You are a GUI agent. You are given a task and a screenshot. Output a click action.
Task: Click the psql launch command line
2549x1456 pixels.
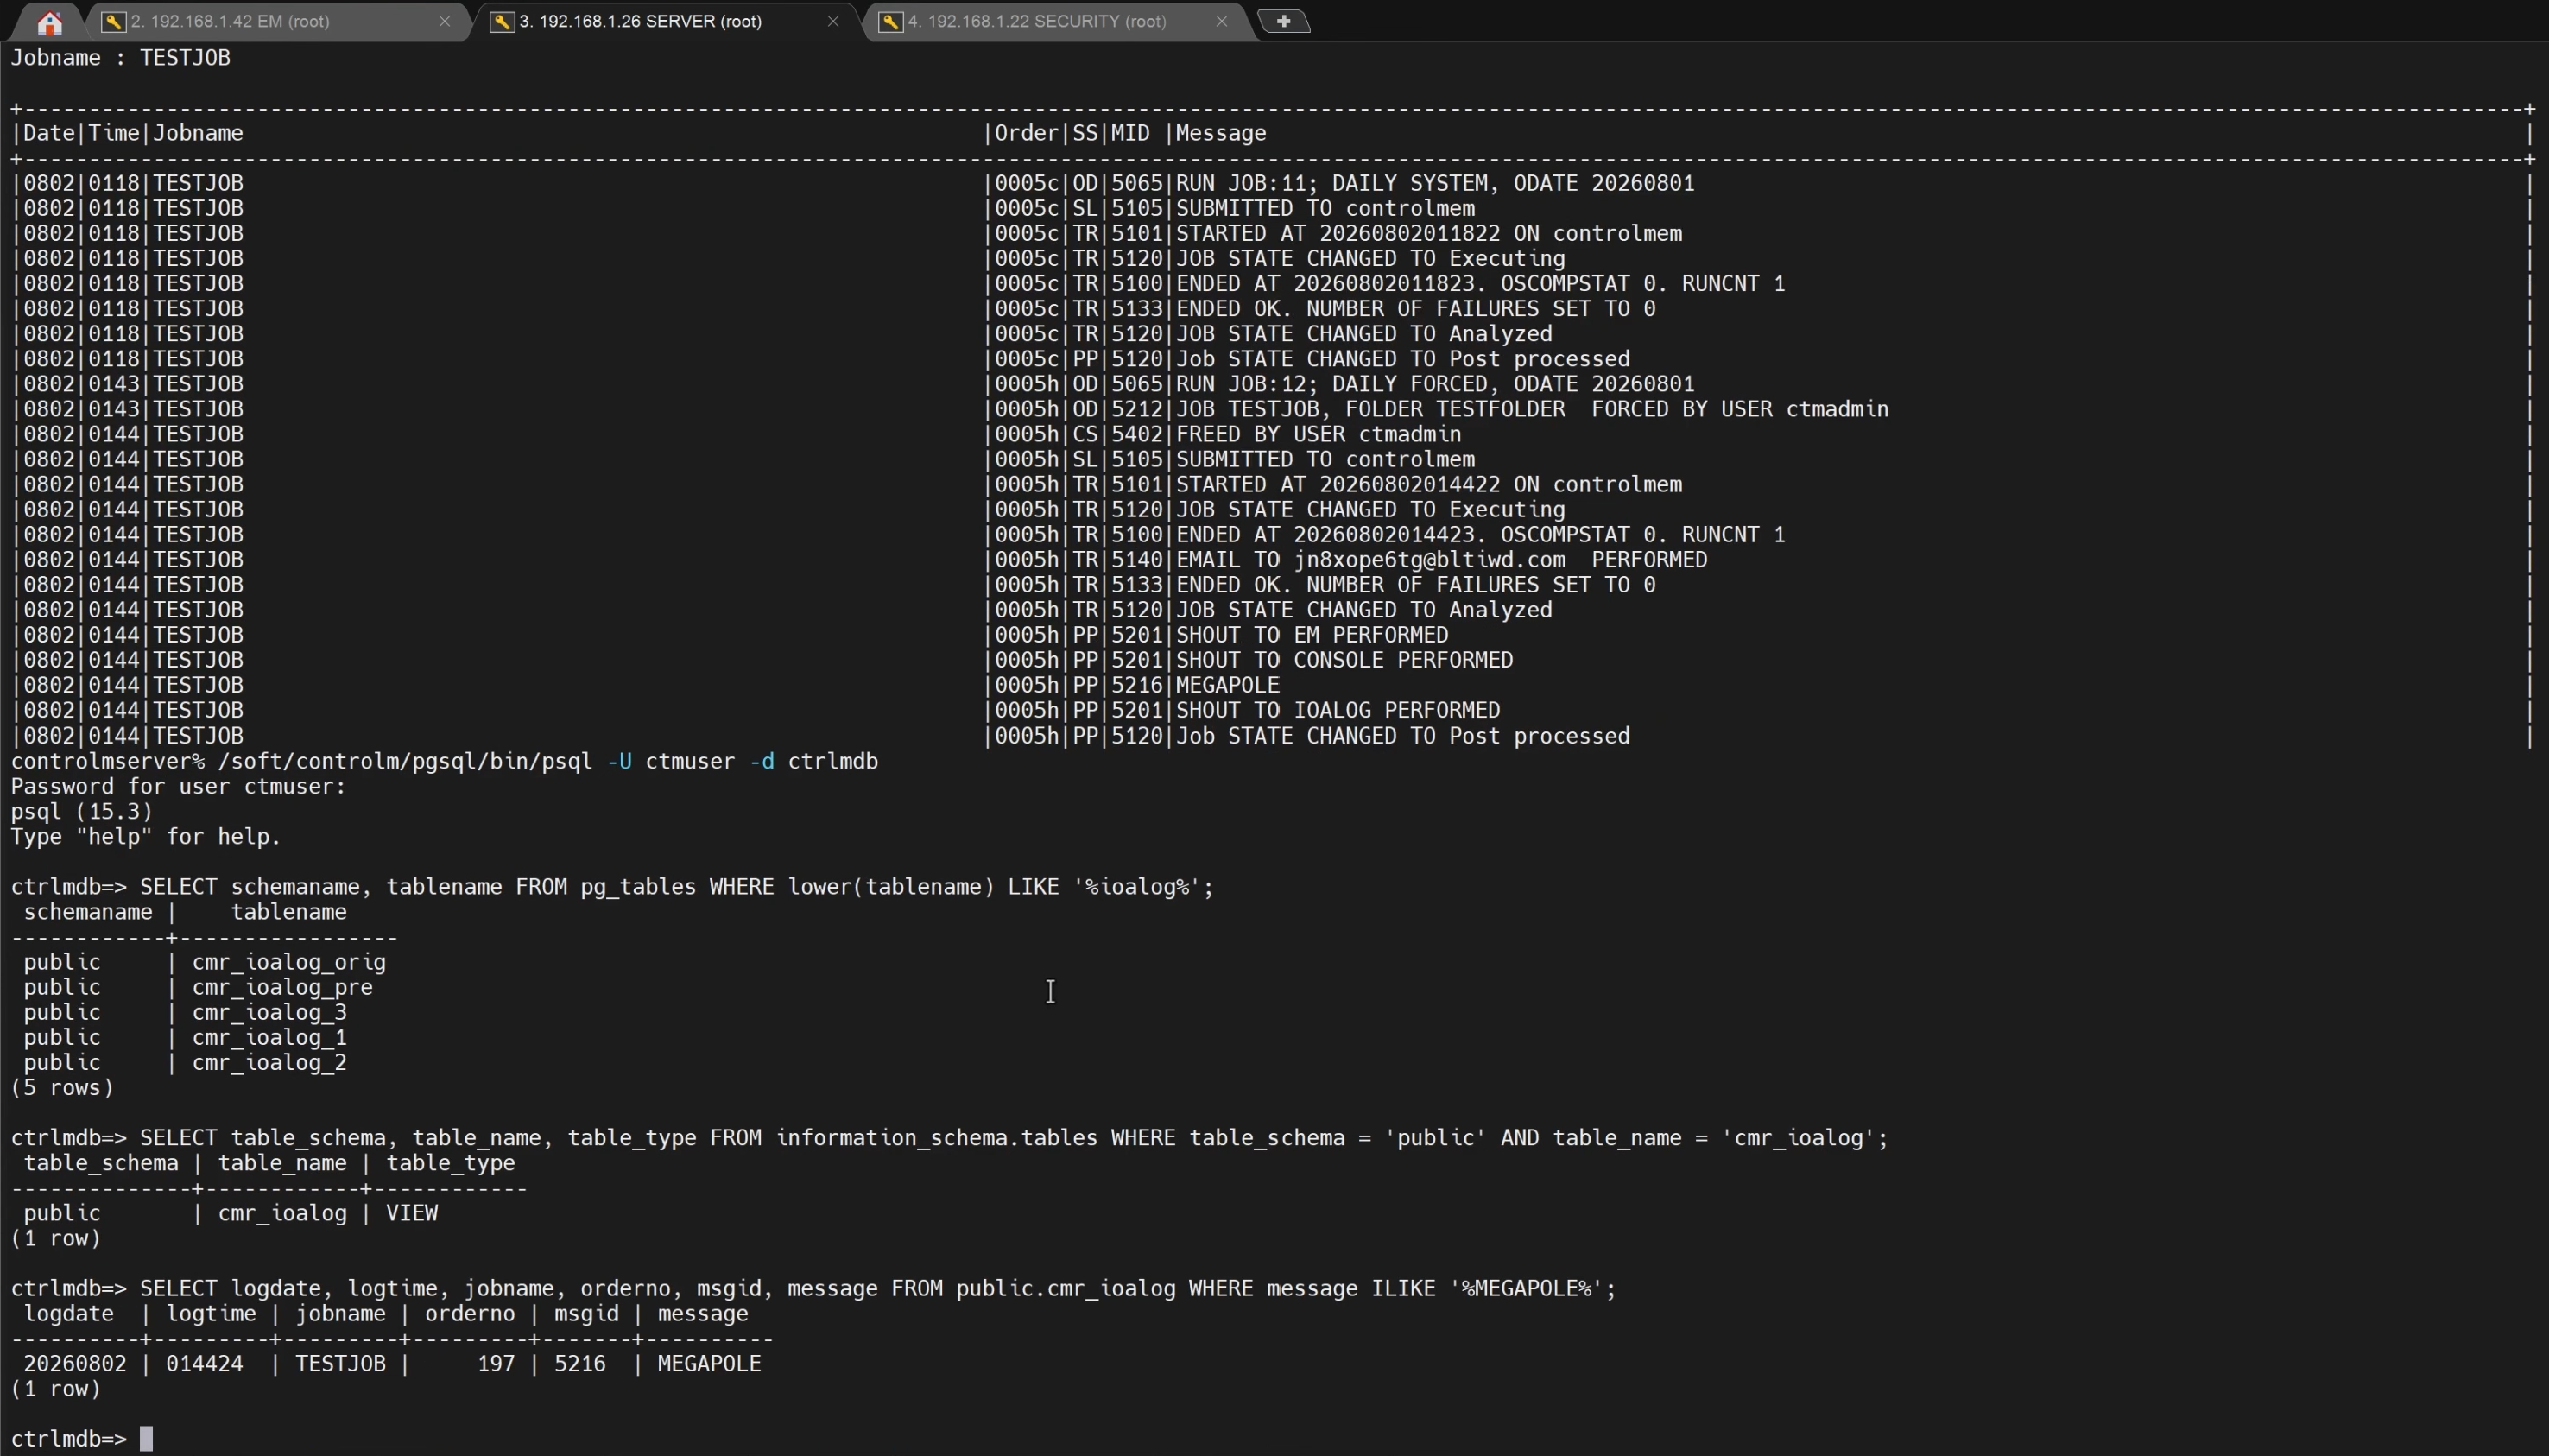(x=445, y=762)
